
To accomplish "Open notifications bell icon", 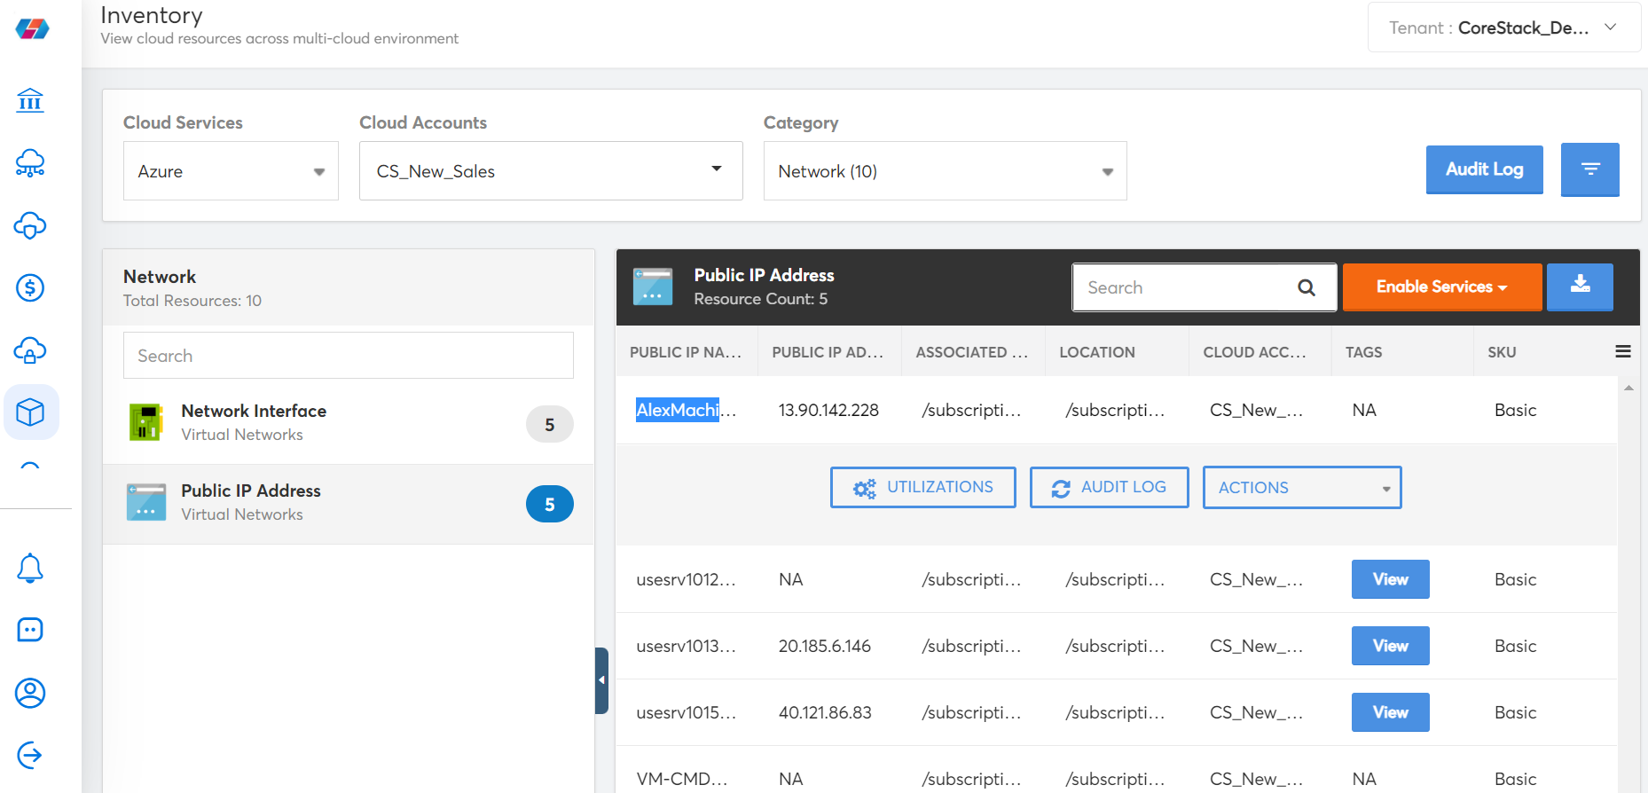I will point(30,568).
